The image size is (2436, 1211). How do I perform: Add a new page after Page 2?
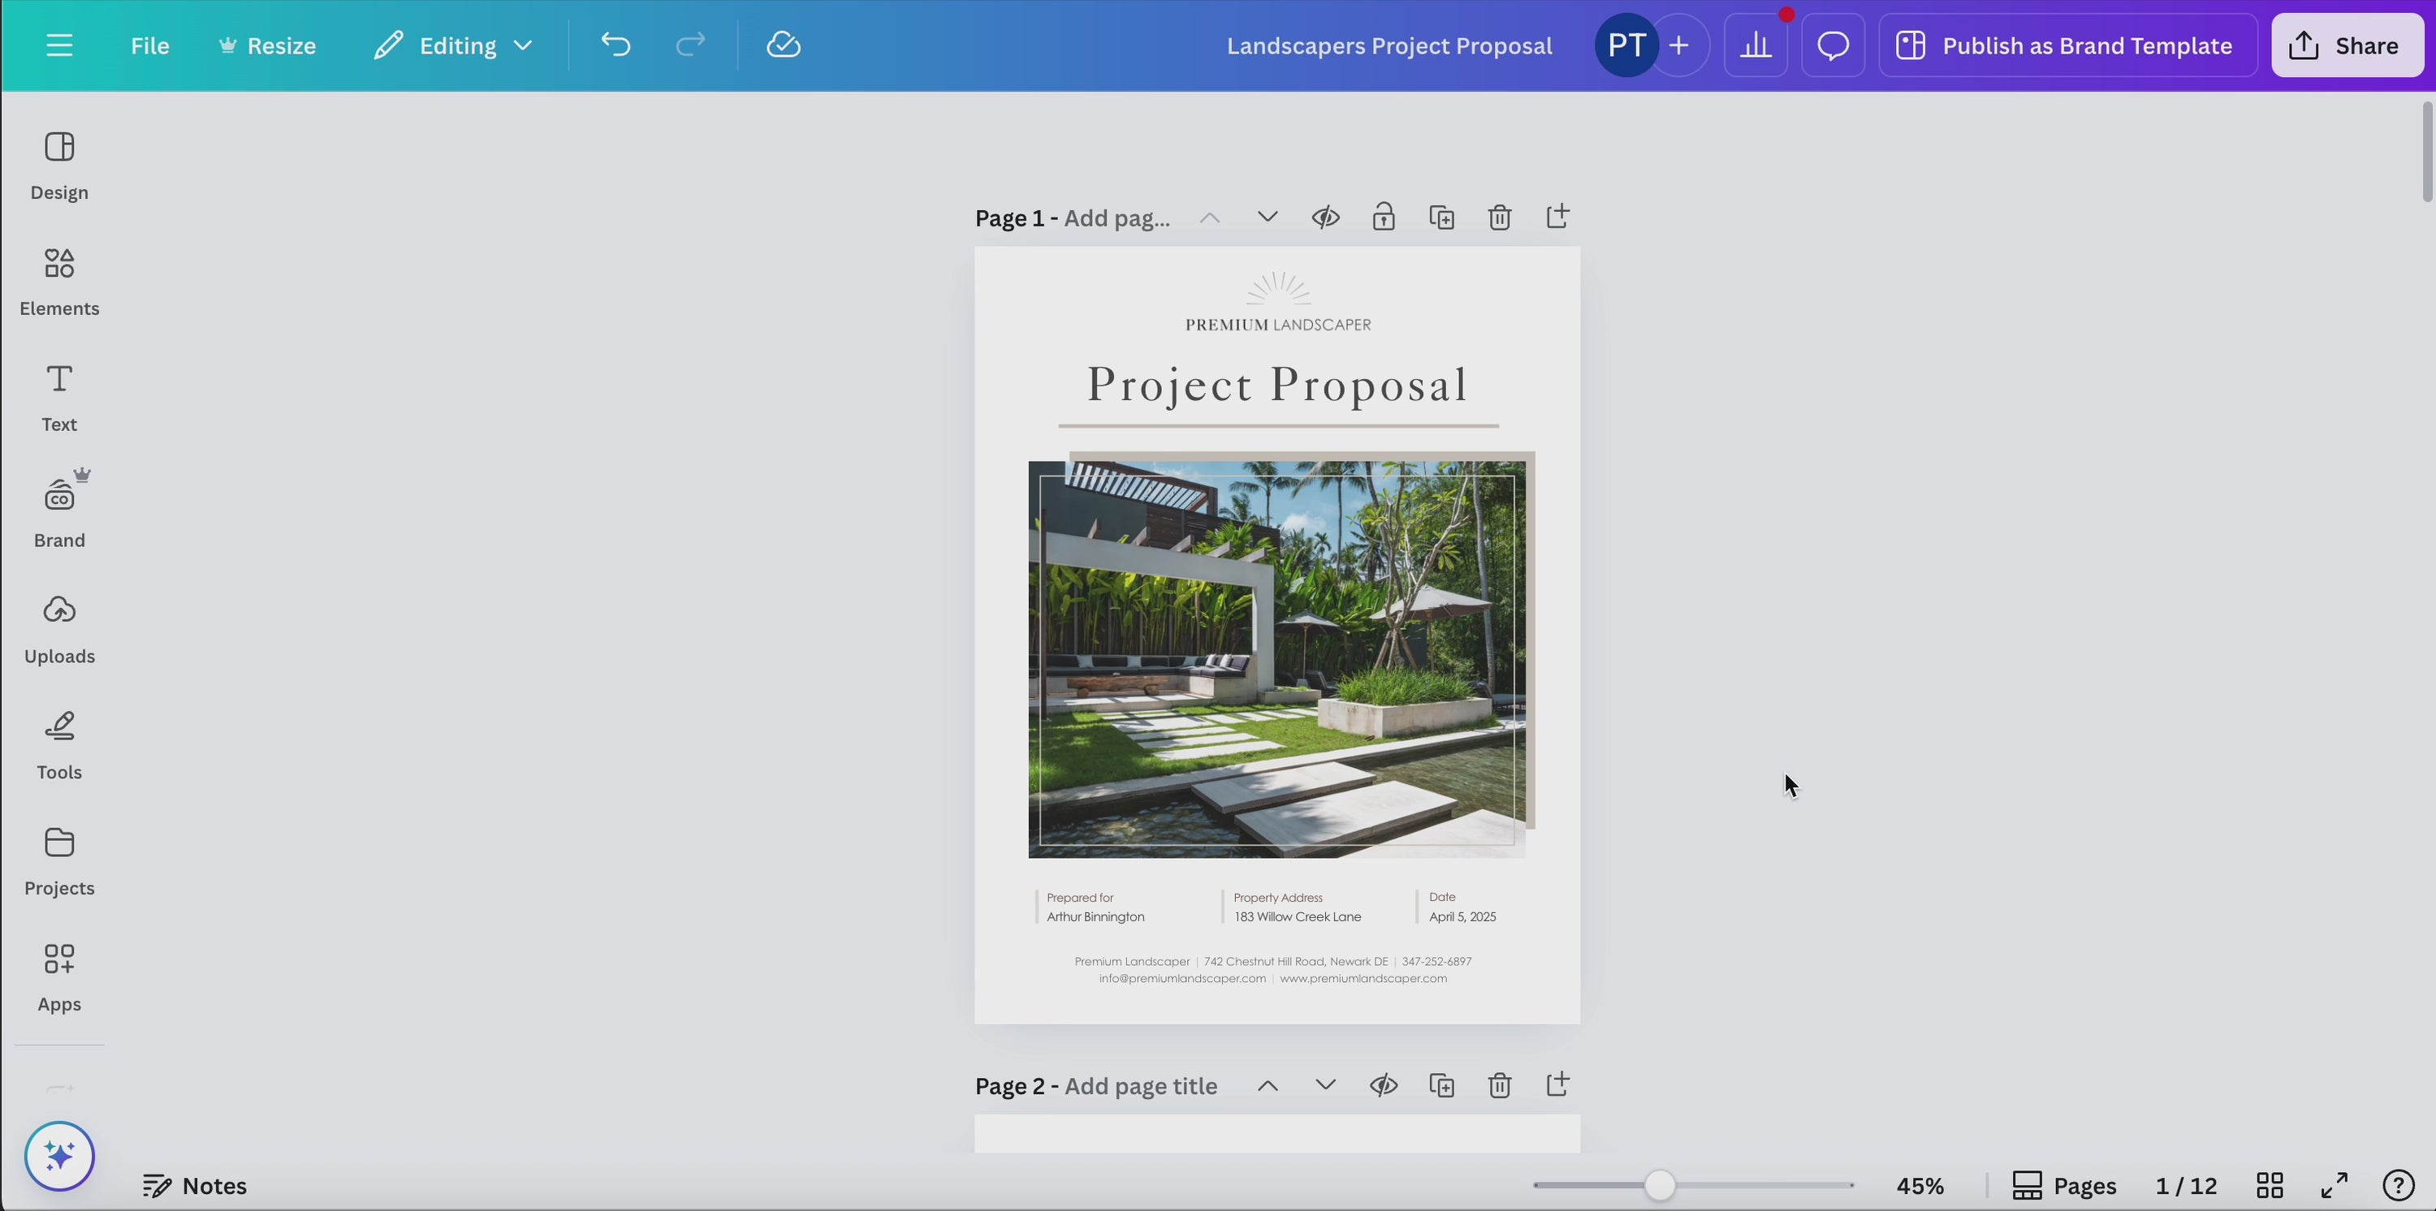click(x=1557, y=1085)
